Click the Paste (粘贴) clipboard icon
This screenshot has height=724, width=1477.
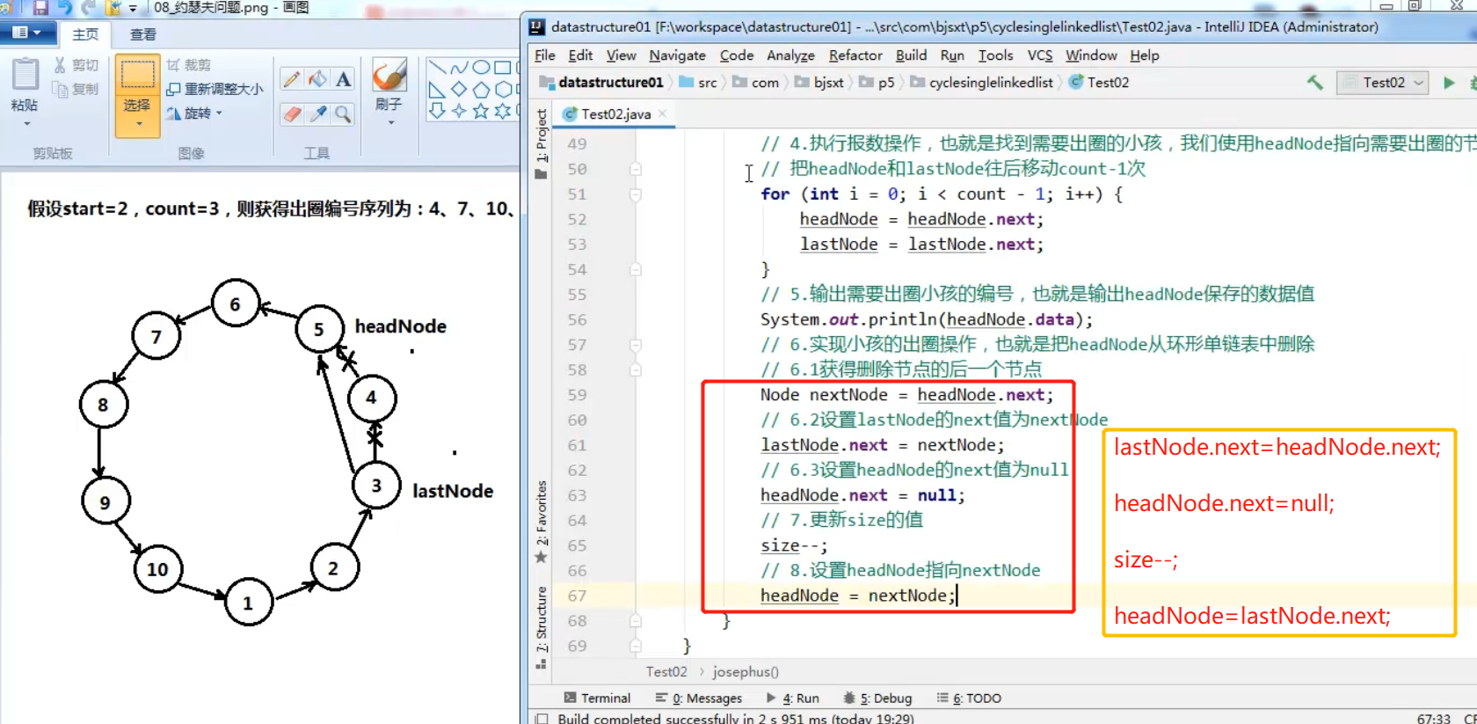[x=25, y=75]
